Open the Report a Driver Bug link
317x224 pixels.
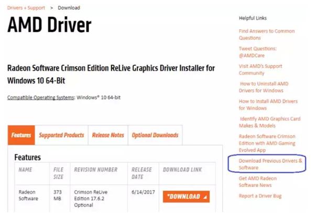pos(260,196)
